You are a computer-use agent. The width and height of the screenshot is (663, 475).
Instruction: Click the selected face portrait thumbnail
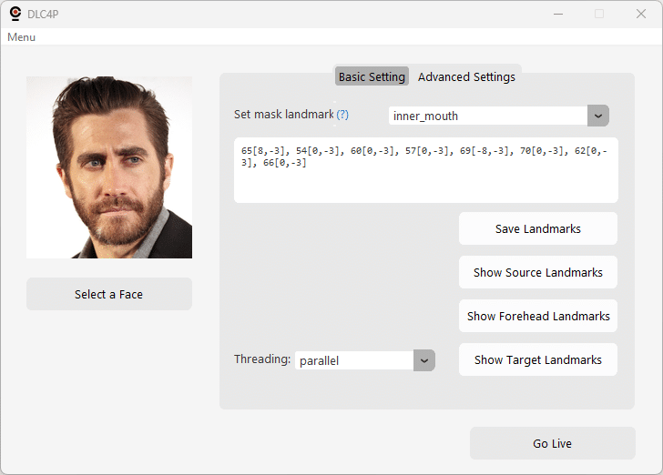109,167
